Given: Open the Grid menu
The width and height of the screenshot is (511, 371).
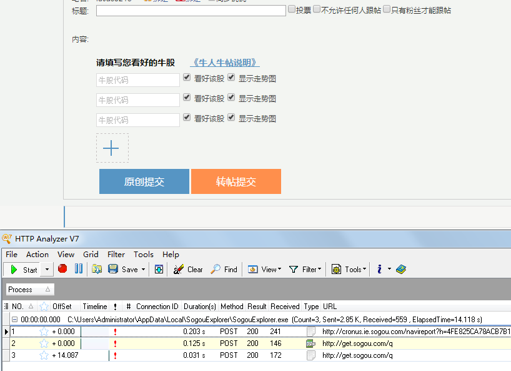Looking at the screenshot, I should (x=91, y=254).
